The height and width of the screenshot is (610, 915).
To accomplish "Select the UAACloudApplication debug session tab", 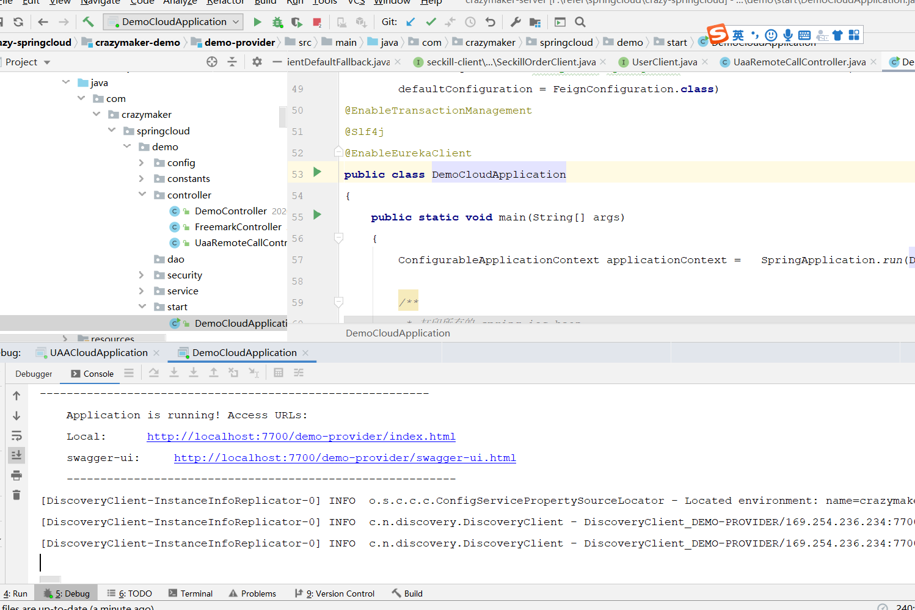I will 98,352.
